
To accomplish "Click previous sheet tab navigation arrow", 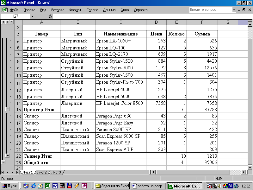I will tap(7, 172).
